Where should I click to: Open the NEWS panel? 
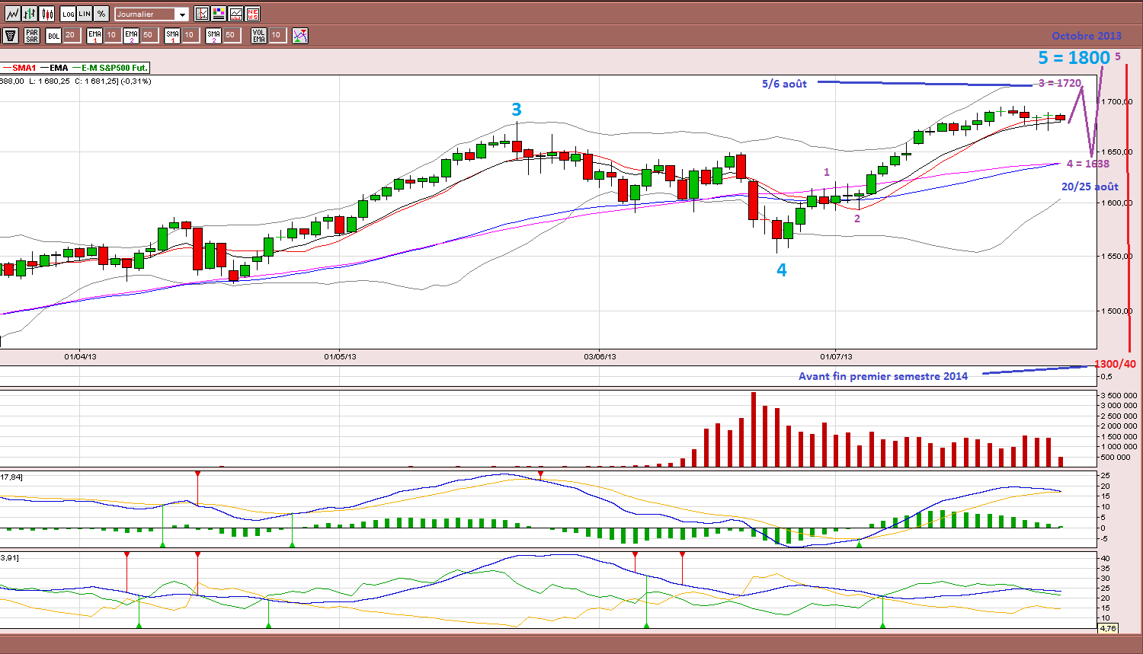253,14
